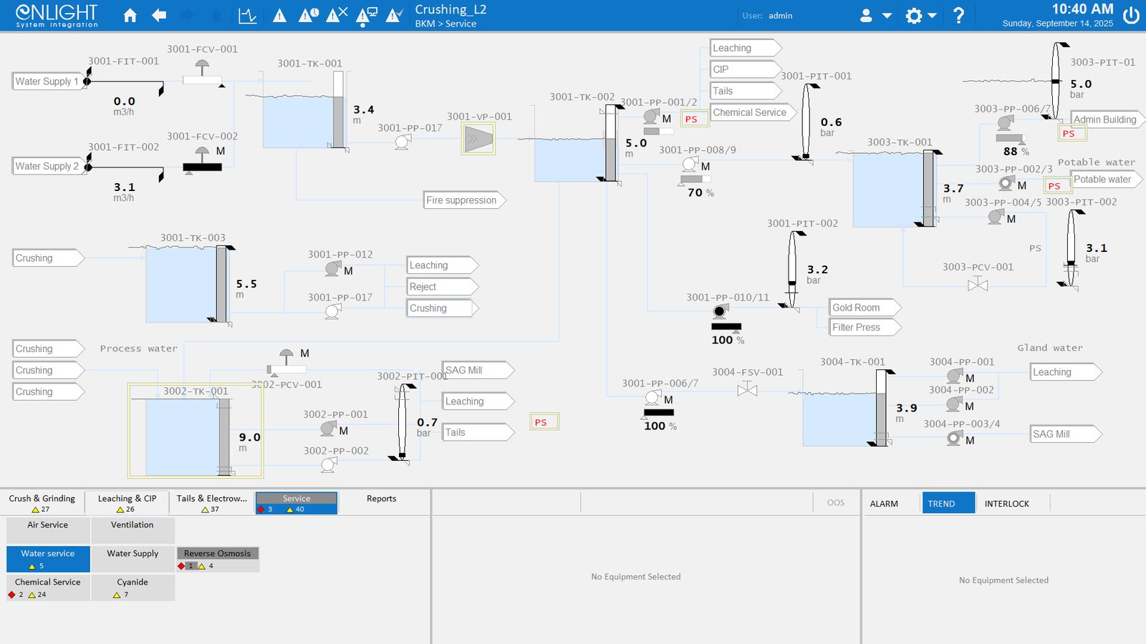Open the alarm history clock icon
The image size is (1146, 644).
point(309,15)
